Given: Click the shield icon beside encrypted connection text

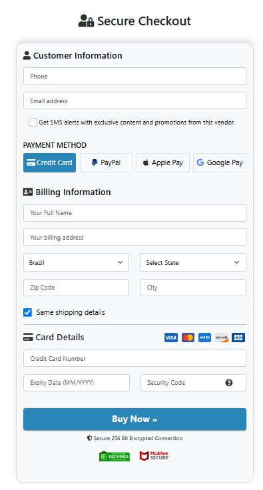Looking at the screenshot, I should point(89,438).
